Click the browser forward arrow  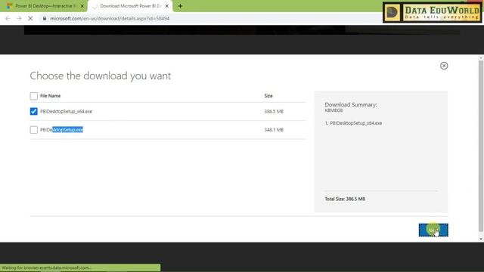pyautogui.click(x=19, y=18)
